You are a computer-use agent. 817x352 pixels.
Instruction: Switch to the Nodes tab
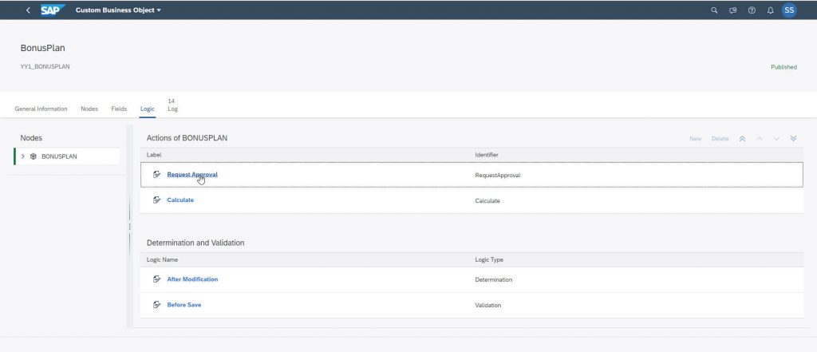[89, 109]
